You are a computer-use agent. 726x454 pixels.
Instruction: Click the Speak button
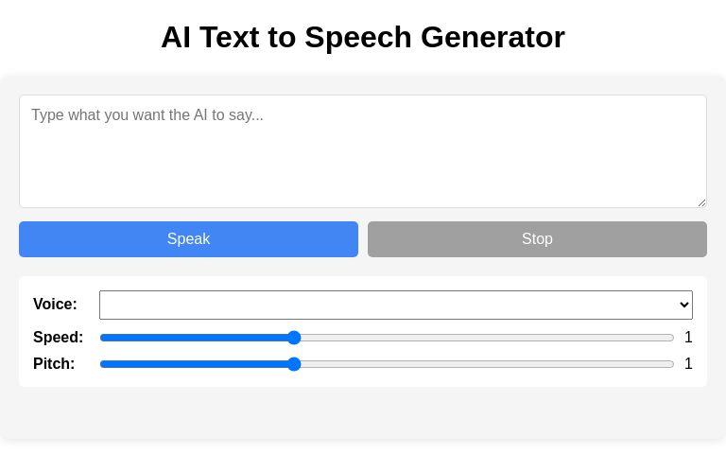[188, 239]
